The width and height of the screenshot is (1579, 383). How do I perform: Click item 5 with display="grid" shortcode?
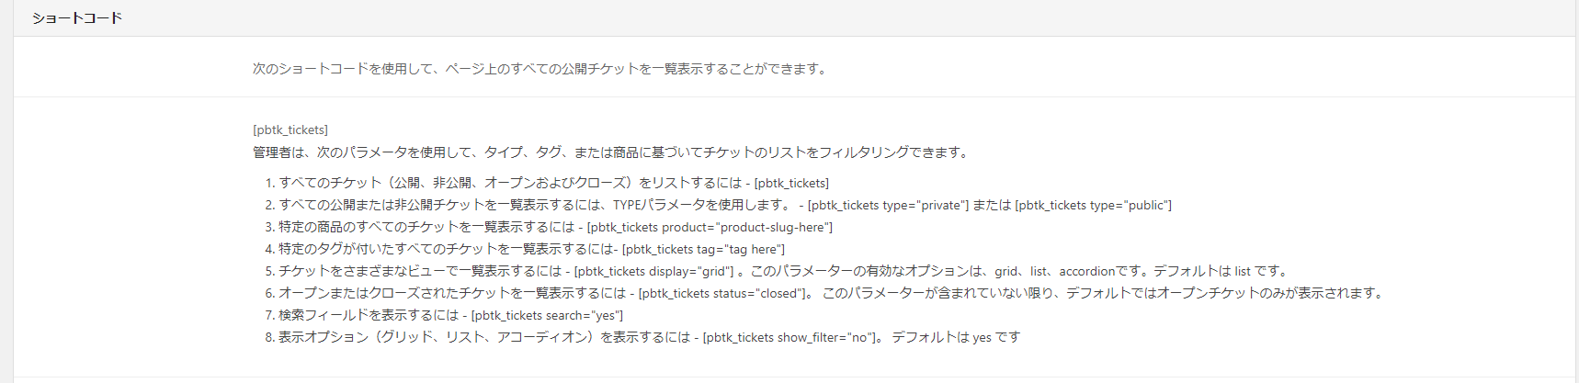tap(785, 271)
